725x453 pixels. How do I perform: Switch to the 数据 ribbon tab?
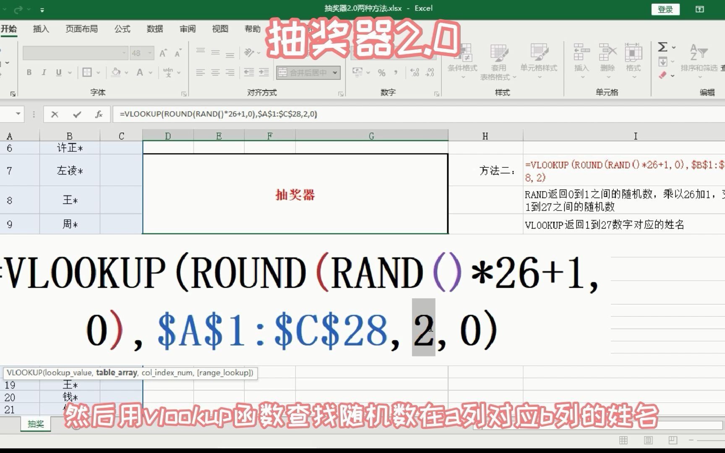[x=154, y=29]
